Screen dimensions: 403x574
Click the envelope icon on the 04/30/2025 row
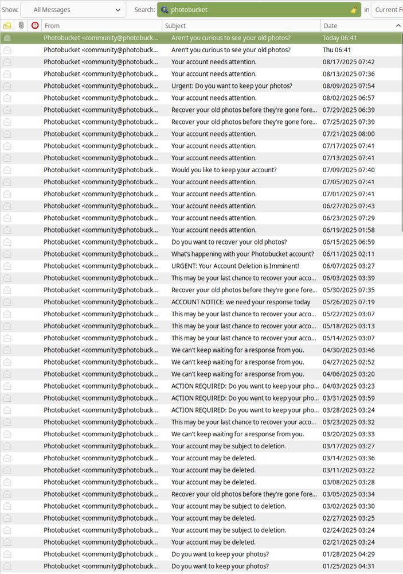click(7, 350)
